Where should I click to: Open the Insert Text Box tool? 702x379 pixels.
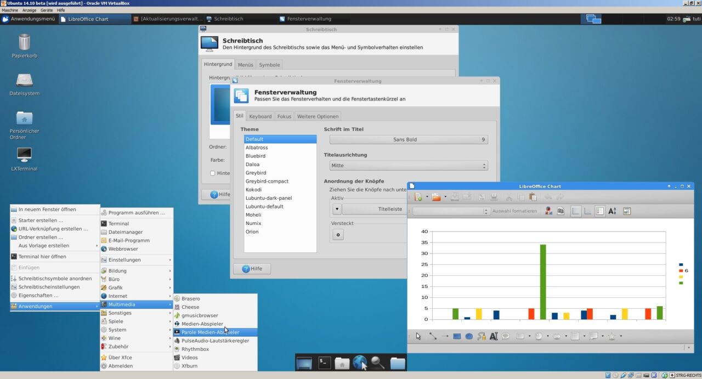[493, 336]
